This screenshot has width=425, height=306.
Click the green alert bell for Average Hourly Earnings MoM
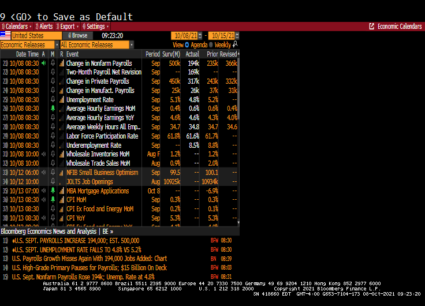53,109
